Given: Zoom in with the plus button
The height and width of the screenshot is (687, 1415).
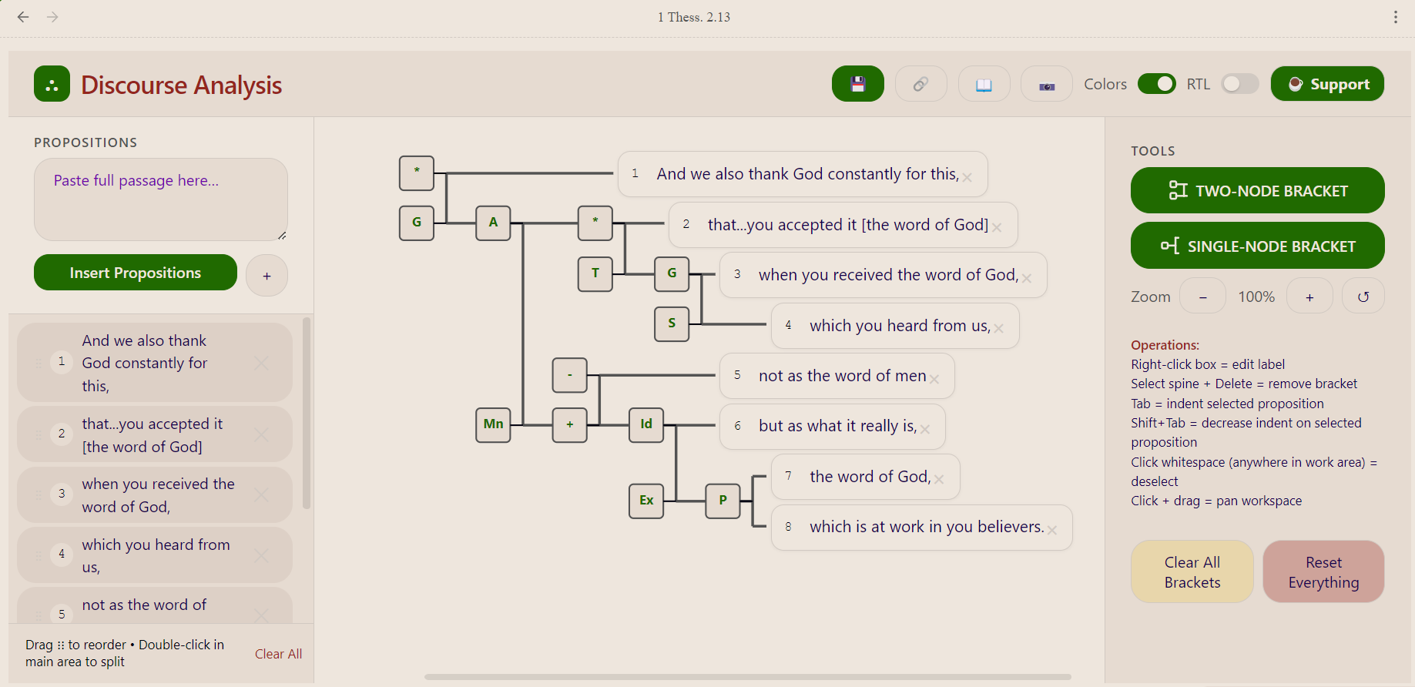Looking at the screenshot, I should click(x=1309, y=297).
